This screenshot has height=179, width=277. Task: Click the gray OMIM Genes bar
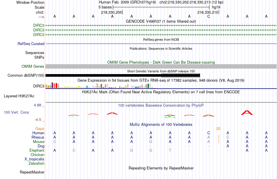point(161,66)
